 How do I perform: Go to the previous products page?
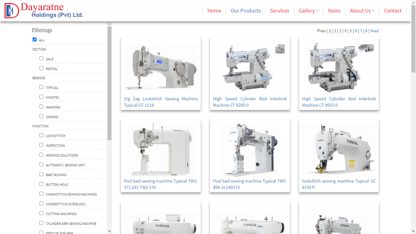point(321,31)
